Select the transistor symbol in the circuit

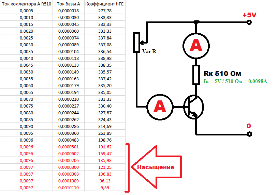pyautogui.click(x=193, y=107)
